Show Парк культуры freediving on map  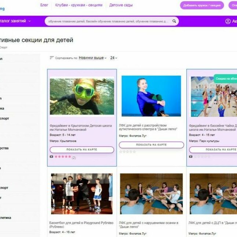coord(213,149)
